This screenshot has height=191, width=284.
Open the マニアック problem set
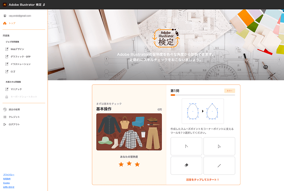(x=16, y=89)
